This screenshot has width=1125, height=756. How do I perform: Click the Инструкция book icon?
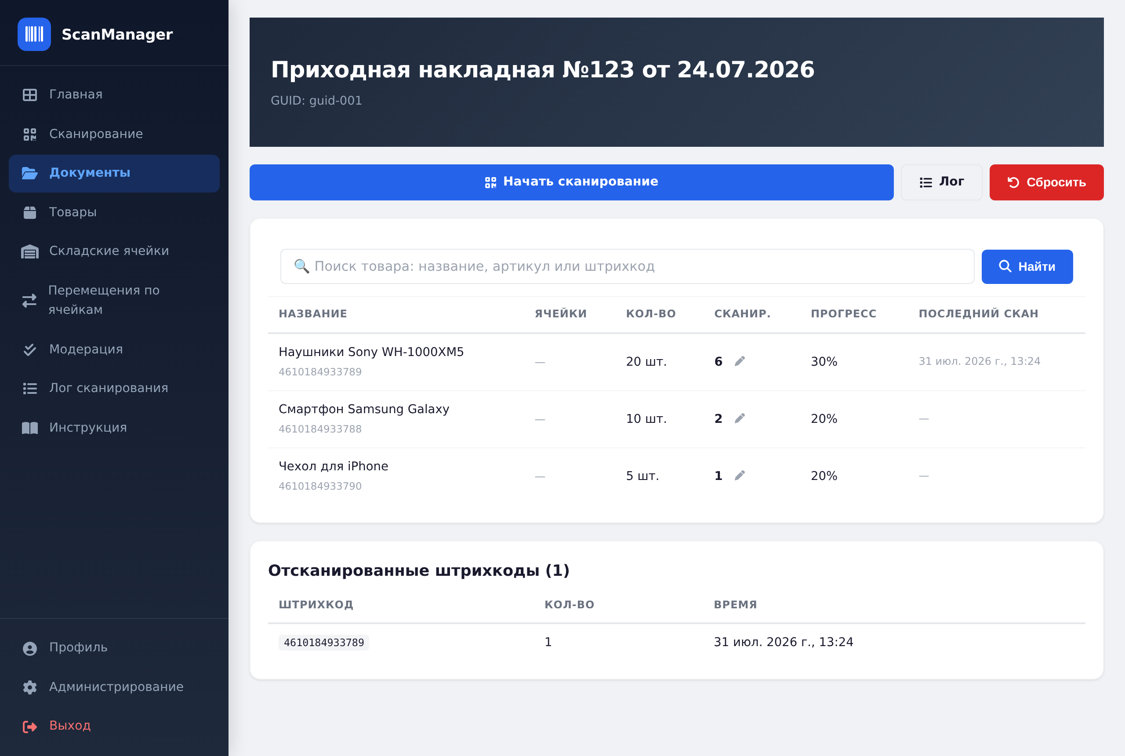30,428
